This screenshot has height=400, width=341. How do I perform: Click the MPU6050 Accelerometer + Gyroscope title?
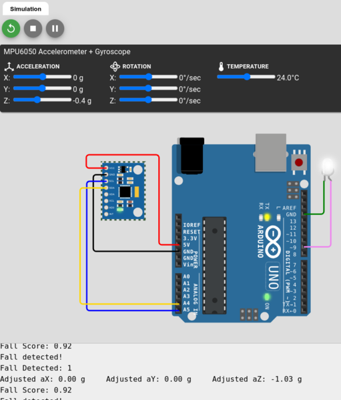coord(67,52)
